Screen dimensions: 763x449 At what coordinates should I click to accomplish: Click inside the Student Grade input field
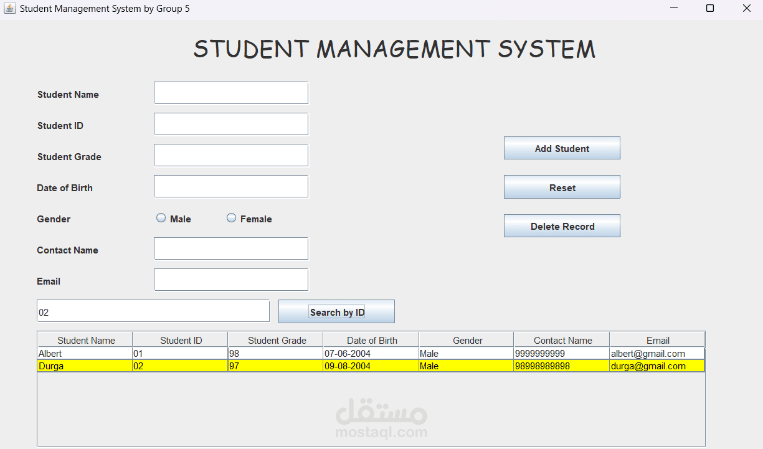click(x=230, y=154)
